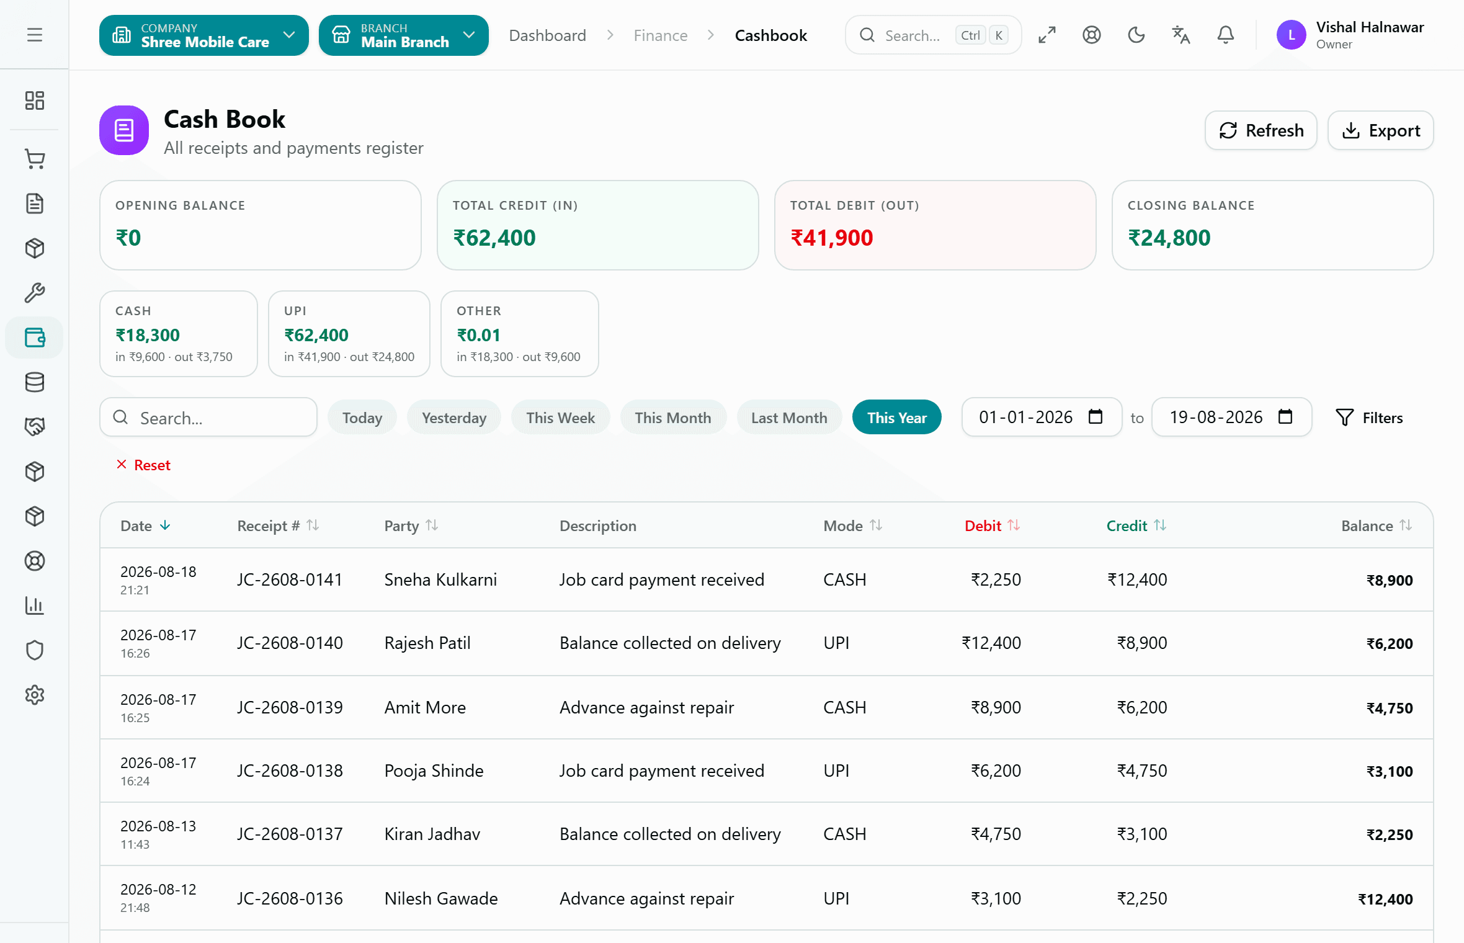Screen dimensions: 1464x943
Task: Open the wrench repair icon in the sidebar
Action: click(35, 293)
